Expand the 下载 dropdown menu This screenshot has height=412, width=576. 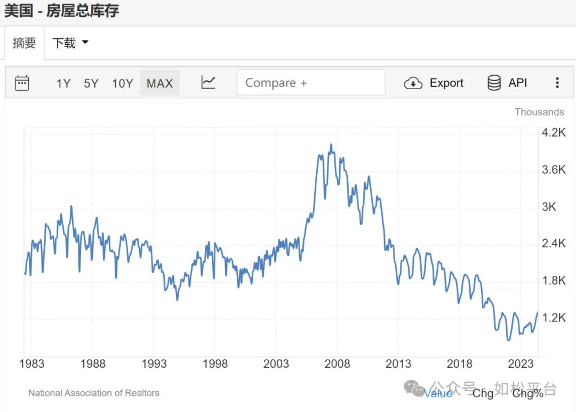coord(70,43)
